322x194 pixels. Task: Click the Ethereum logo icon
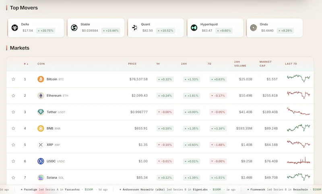point(41,95)
